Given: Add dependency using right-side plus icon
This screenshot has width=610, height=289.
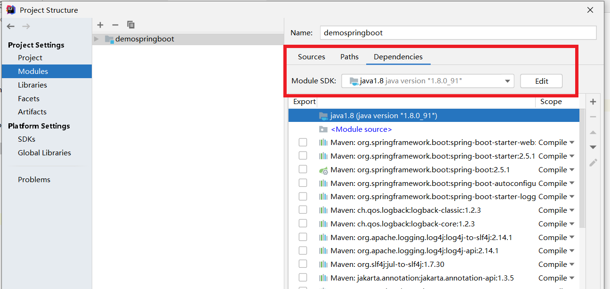Looking at the screenshot, I should click(x=593, y=102).
